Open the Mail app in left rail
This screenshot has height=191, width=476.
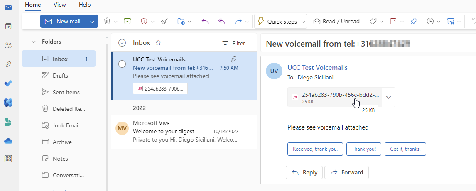(x=8, y=7)
